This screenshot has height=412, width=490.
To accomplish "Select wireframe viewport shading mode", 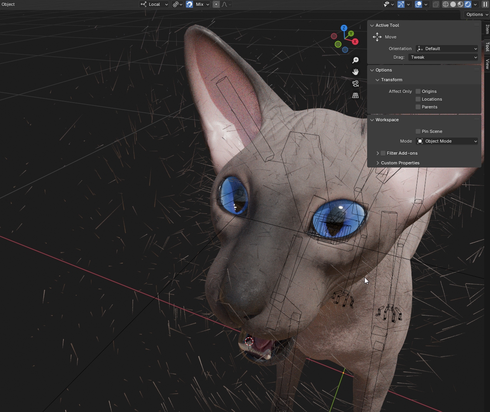I will [x=446, y=4].
